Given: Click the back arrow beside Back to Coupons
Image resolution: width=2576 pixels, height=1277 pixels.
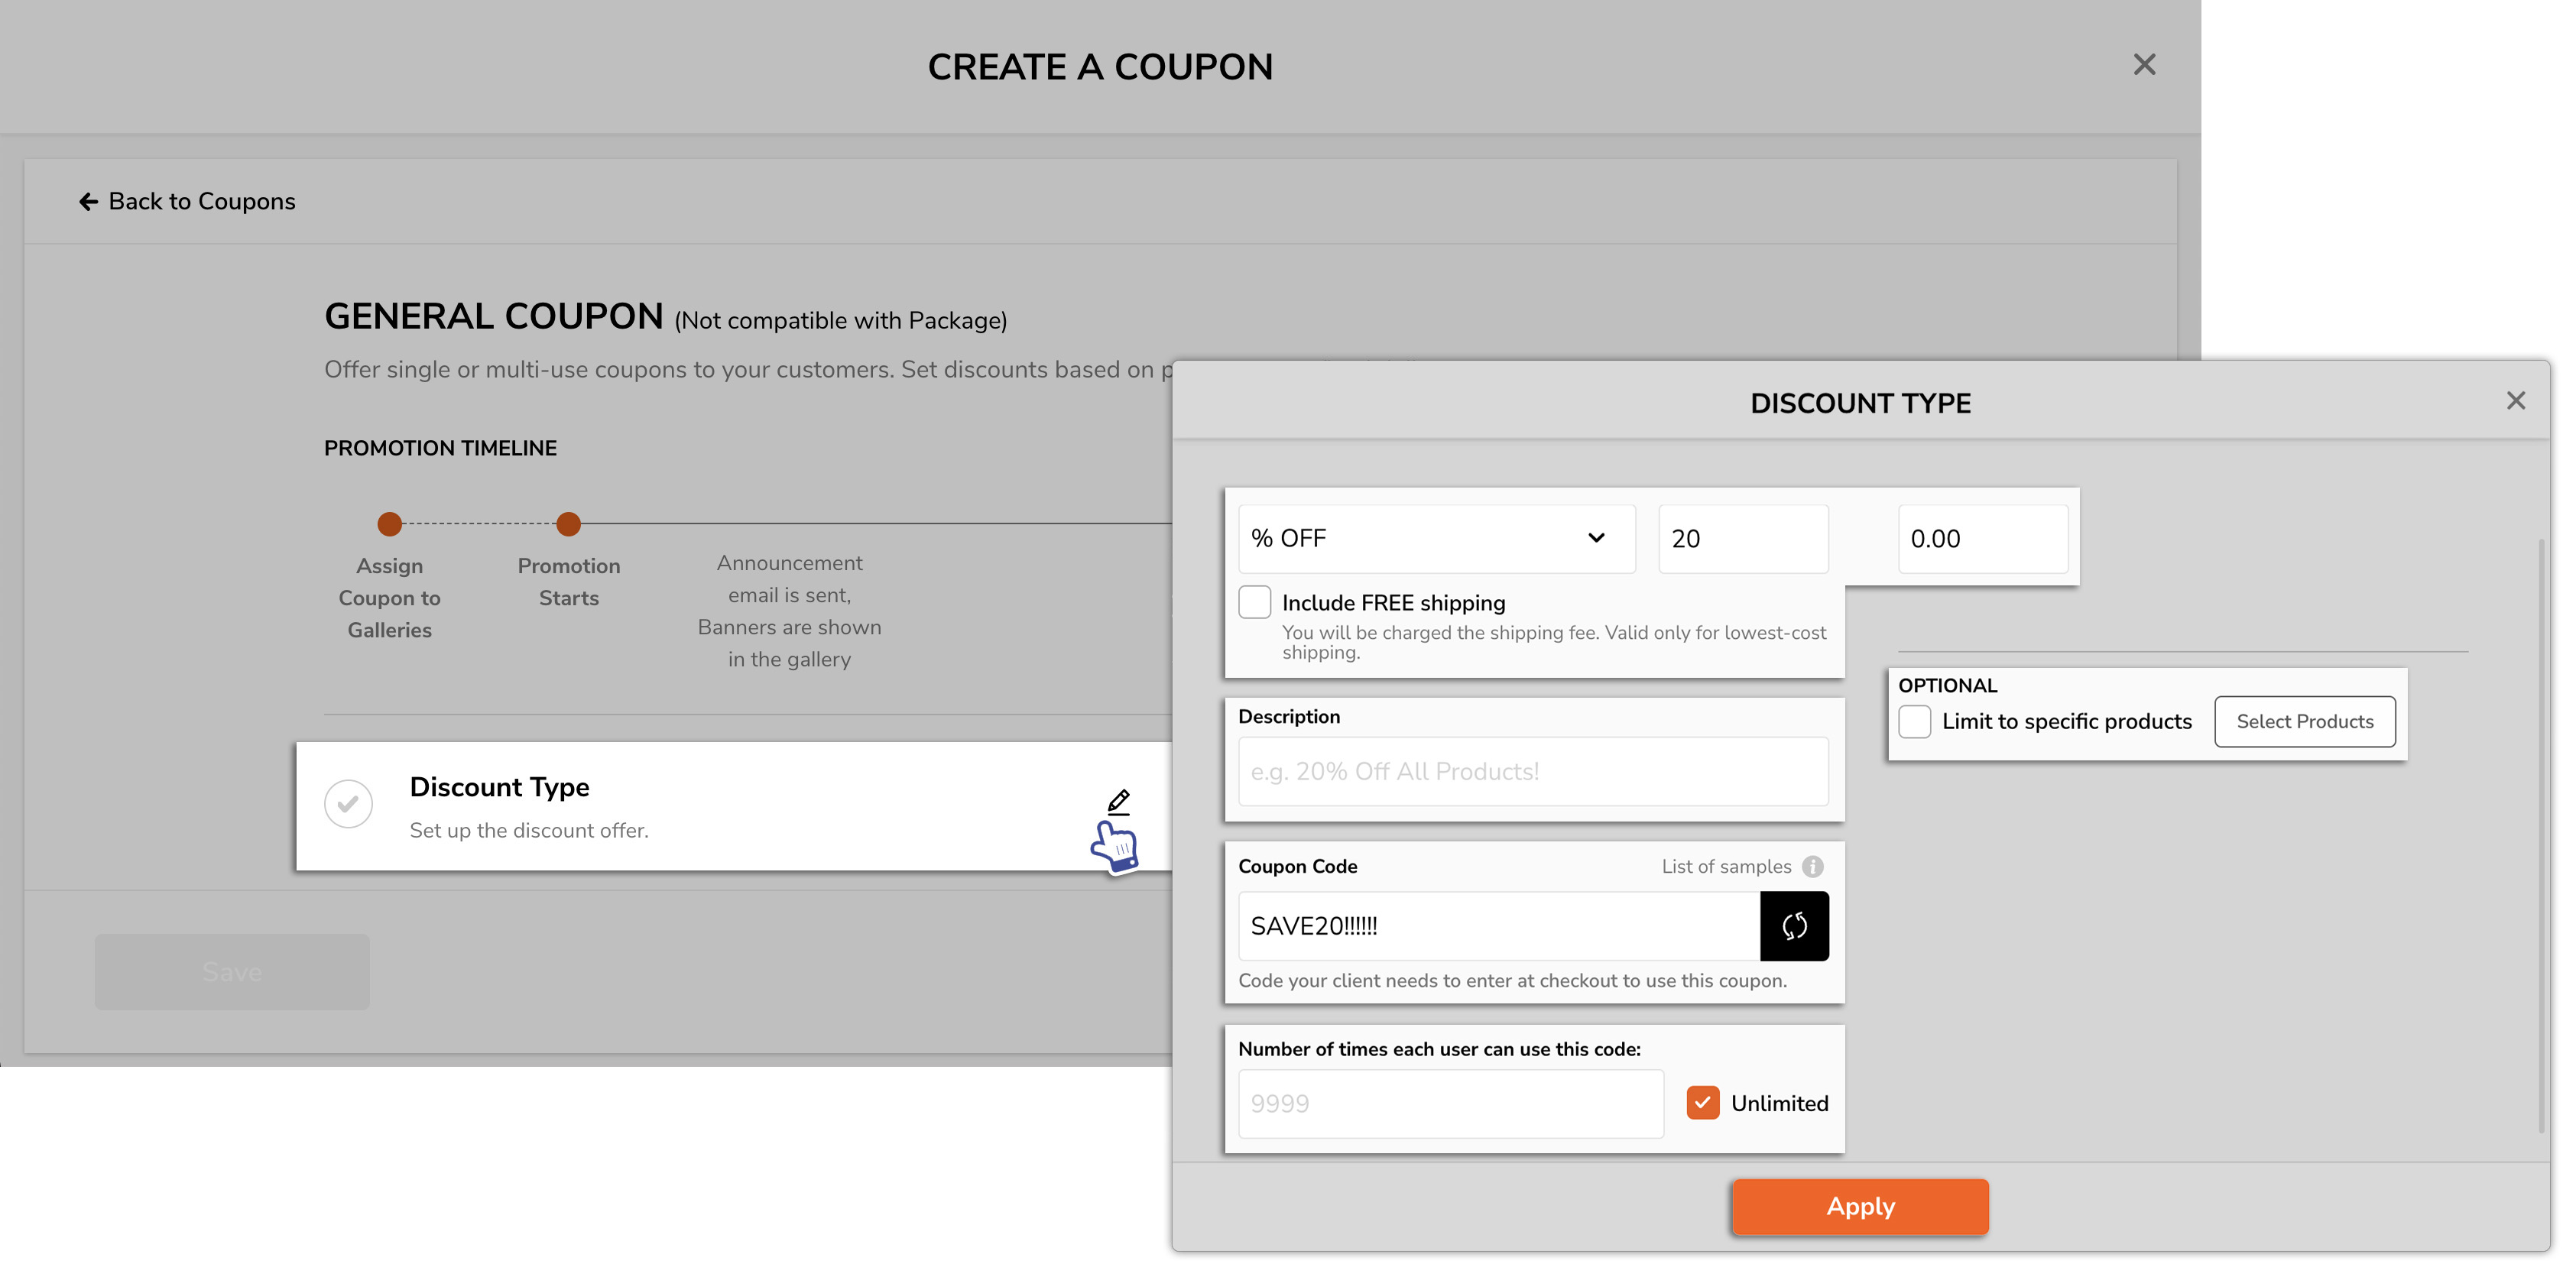Looking at the screenshot, I should 88,201.
